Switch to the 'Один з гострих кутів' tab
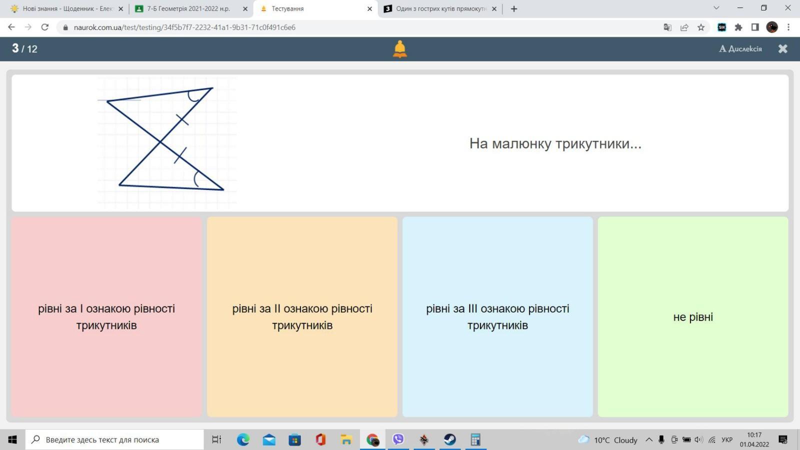This screenshot has width=800, height=450. (440, 8)
